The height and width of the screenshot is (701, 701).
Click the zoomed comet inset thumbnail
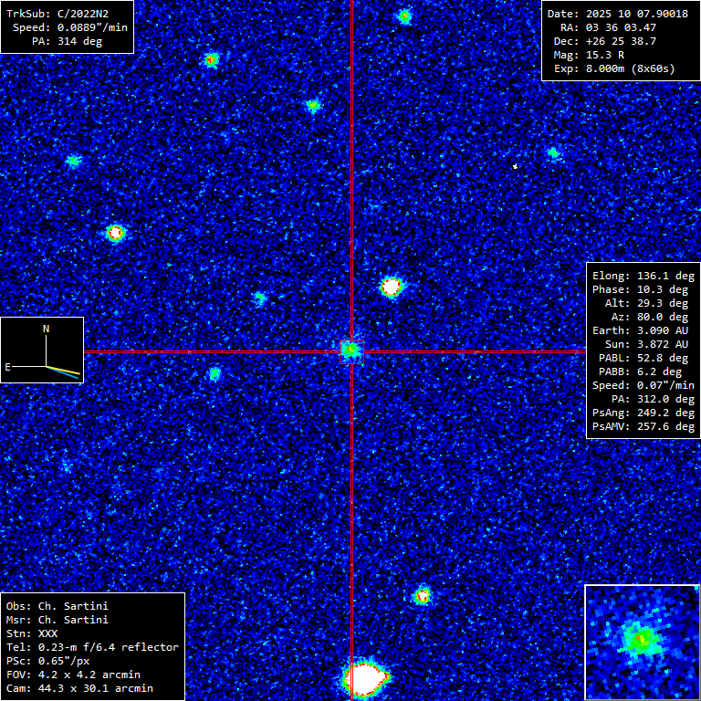642,642
